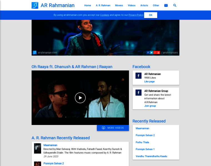Open Ponniyin Selvan 2 in sidebar list
This screenshot has height=166, width=211.
click(145, 135)
